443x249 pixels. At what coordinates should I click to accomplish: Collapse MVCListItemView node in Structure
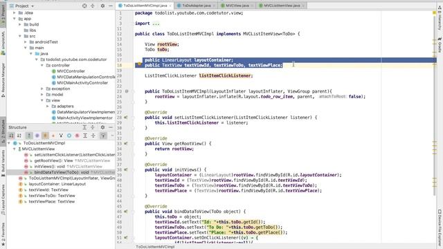coord(15,149)
